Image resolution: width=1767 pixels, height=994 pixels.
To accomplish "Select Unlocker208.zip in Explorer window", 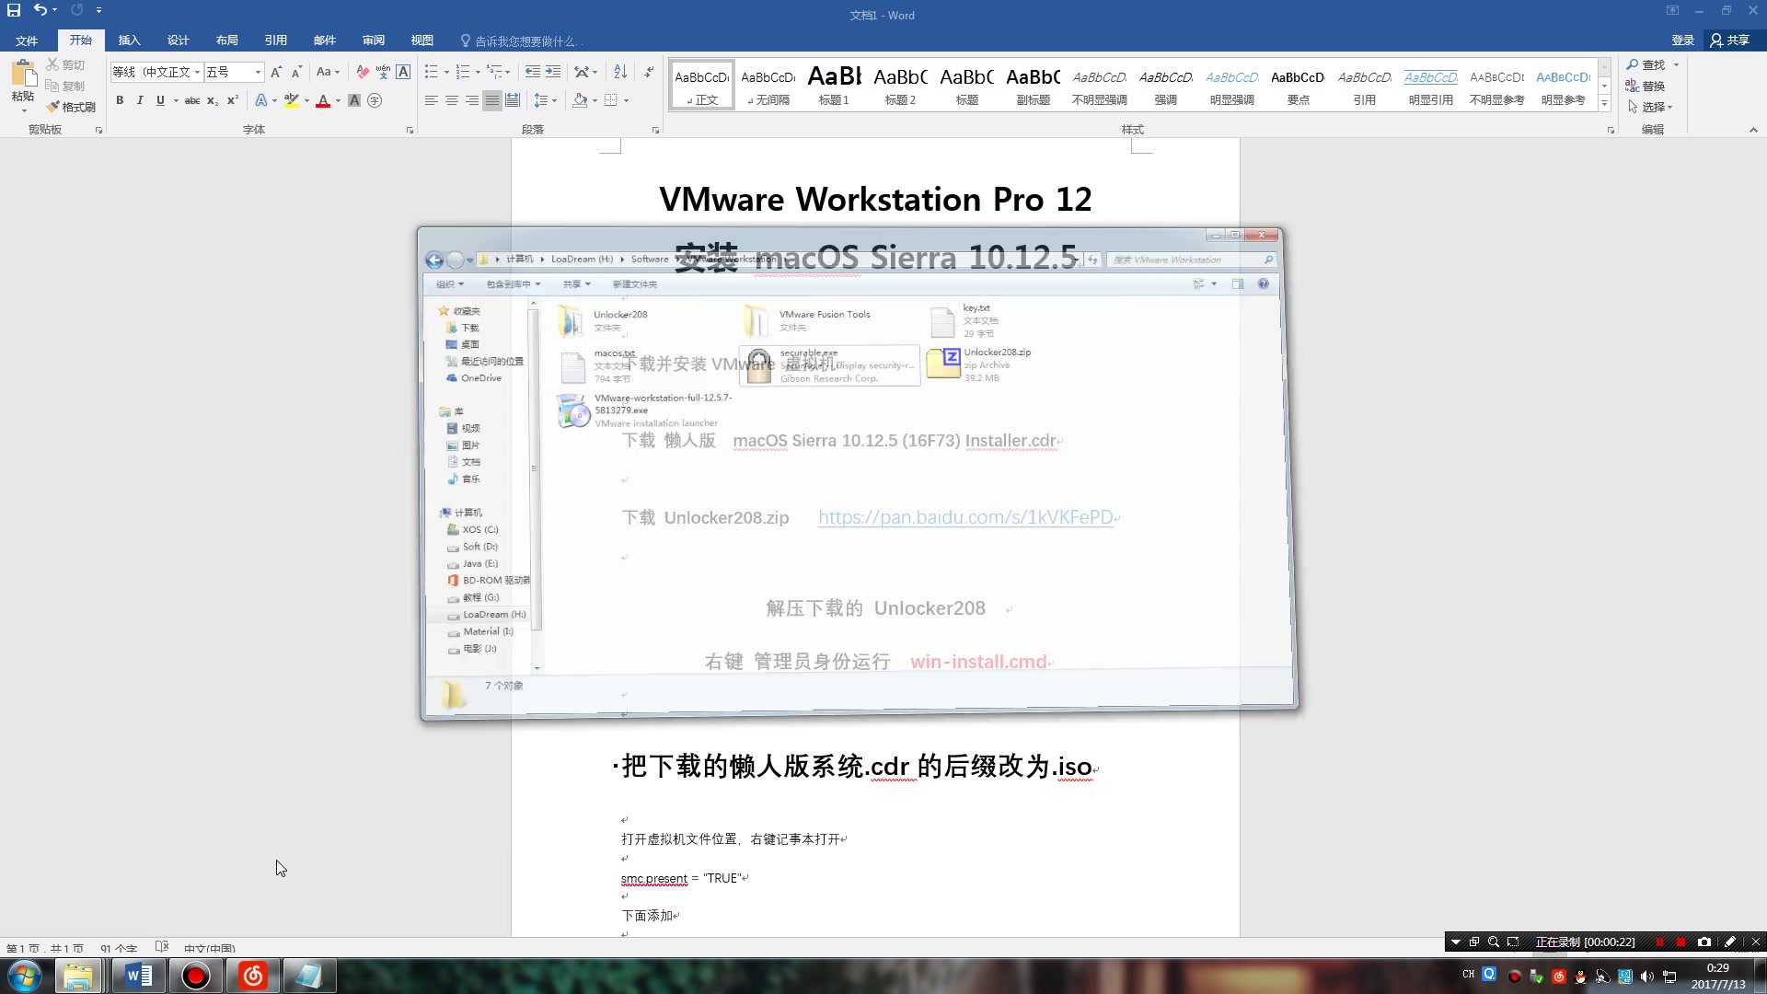I will (x=981, y=364).
